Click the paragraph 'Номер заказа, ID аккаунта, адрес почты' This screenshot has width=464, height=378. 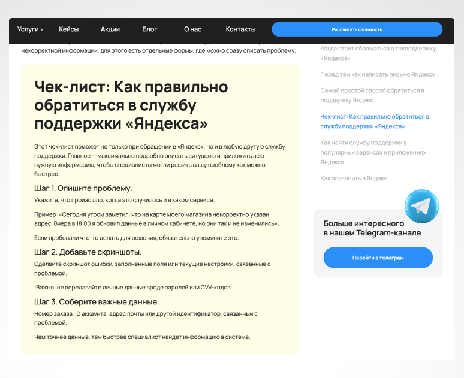tap(146, 318)
